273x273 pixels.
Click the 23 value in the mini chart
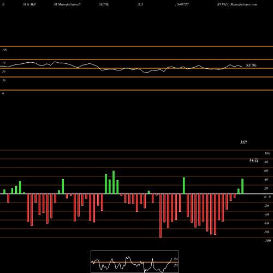click(x=176, y=265)
